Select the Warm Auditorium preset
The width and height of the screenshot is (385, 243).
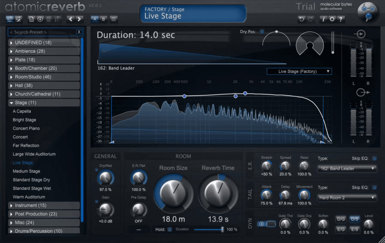coord(29,197)
